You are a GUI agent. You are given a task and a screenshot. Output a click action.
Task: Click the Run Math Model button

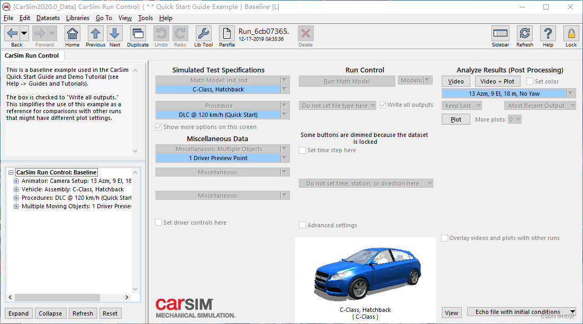[x=347, y=81]
